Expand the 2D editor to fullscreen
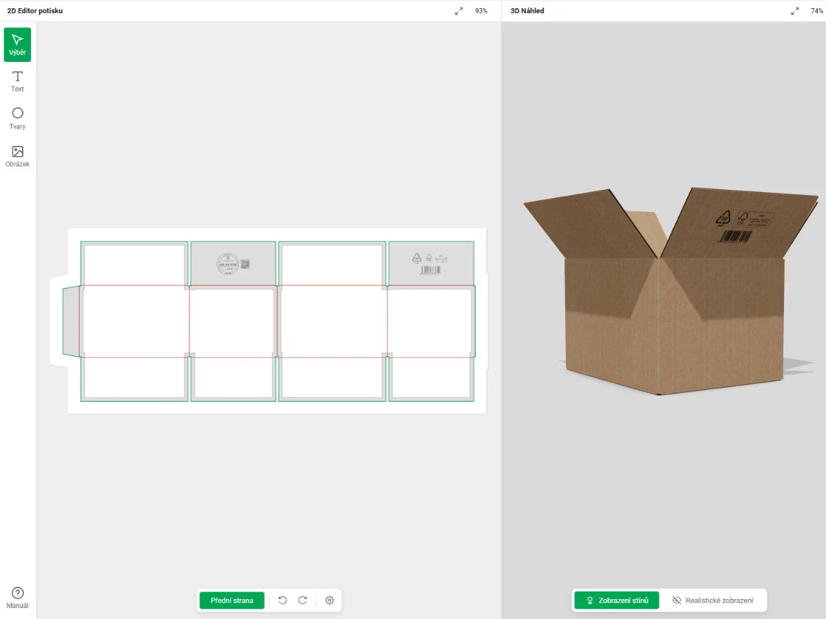 point(459,11)
